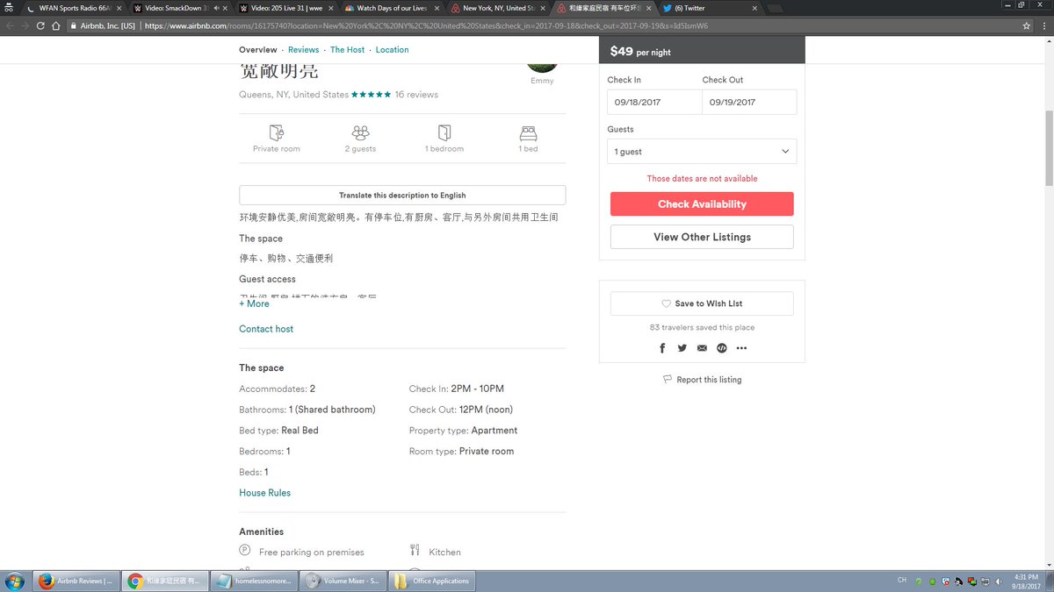This screenshot has height=592, width=1054.
Task: Close the (6) Twitter tab
Action: pos(754,8)
